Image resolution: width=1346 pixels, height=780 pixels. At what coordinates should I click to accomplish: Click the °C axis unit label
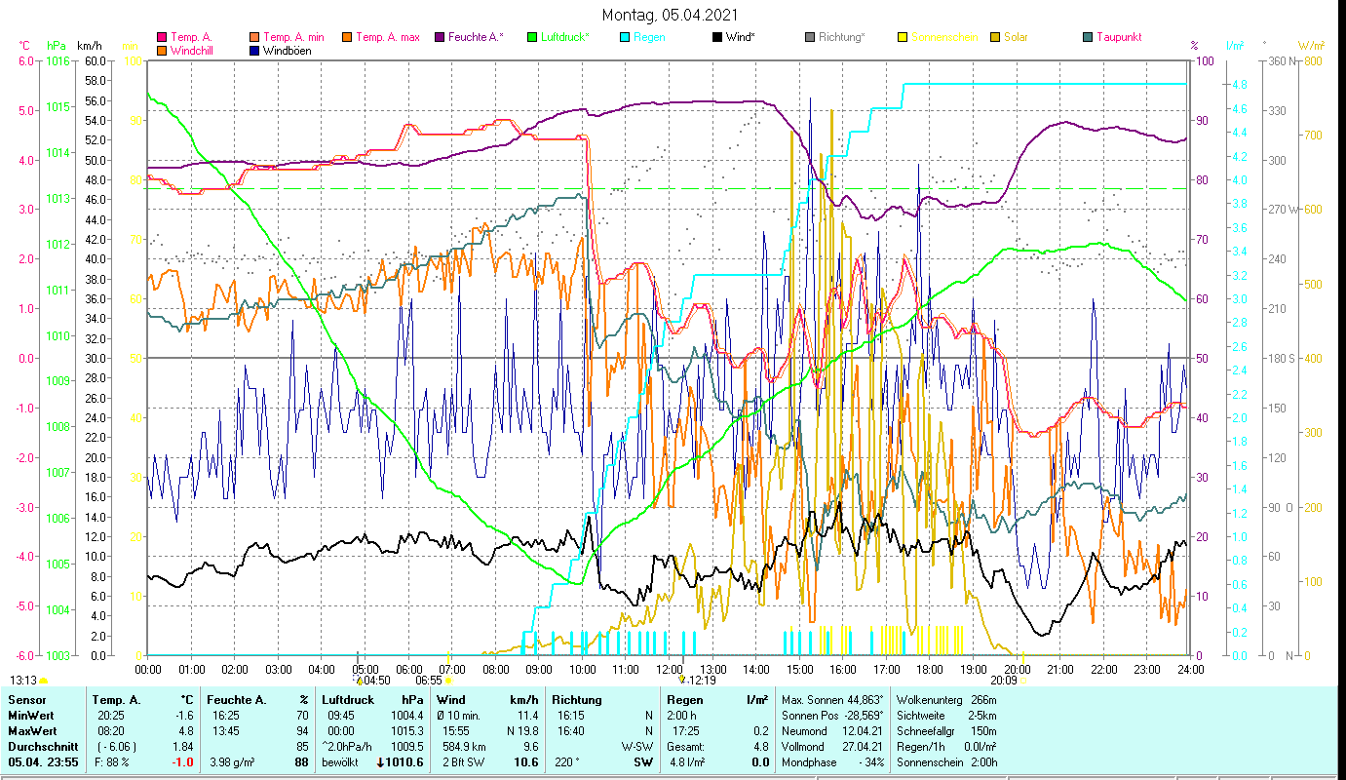(25, 45)
